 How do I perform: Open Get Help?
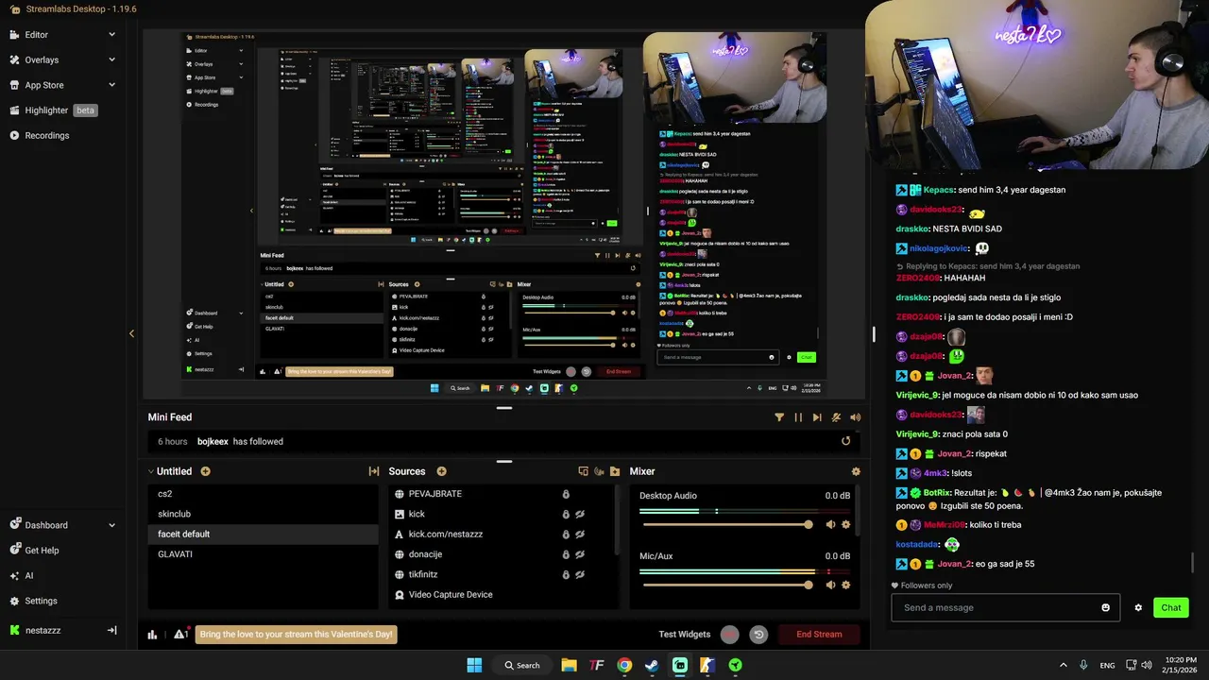[x=42, y=551]
